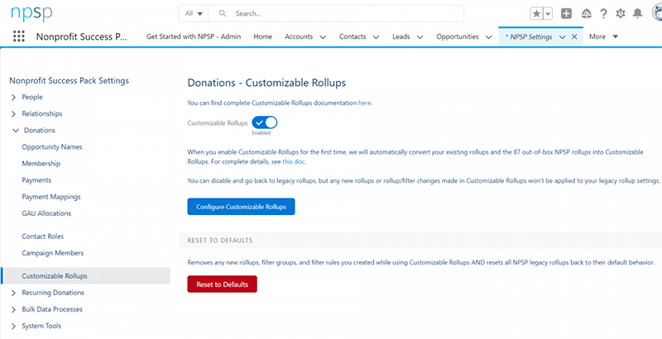Select Customizable Rollups in sidebar
This screenshot has width=662, height=339.
coord(86,276)
